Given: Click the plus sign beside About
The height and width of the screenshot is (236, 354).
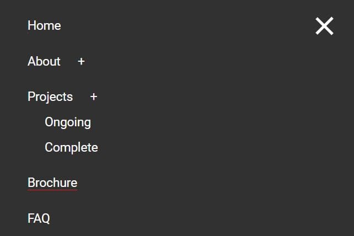Looking at the screenshot, I should [81, 62].
